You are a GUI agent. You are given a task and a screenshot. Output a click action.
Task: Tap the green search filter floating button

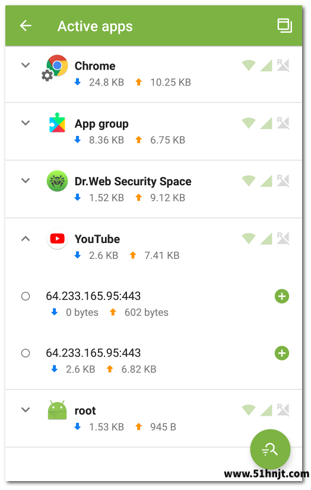(x=270, y=449)
